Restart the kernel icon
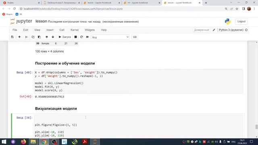The width and height of the screenshot is (258, 145). click(x=81, y=37)
